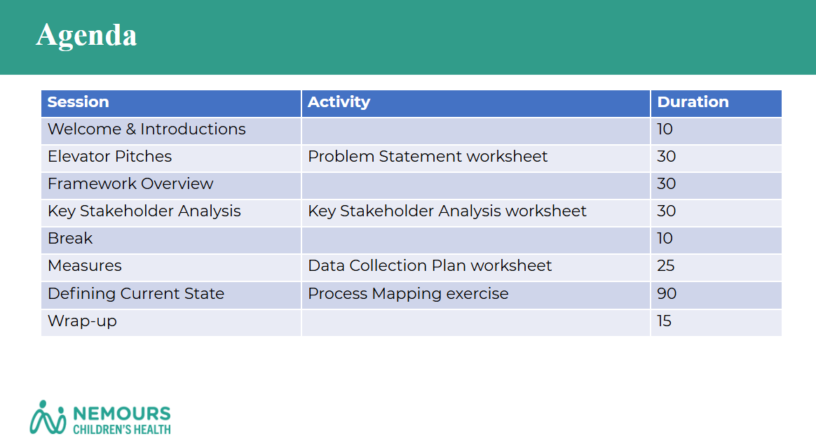The image size is (816, 448).
Task: Click the 25 duration cell
Action: 666,266
